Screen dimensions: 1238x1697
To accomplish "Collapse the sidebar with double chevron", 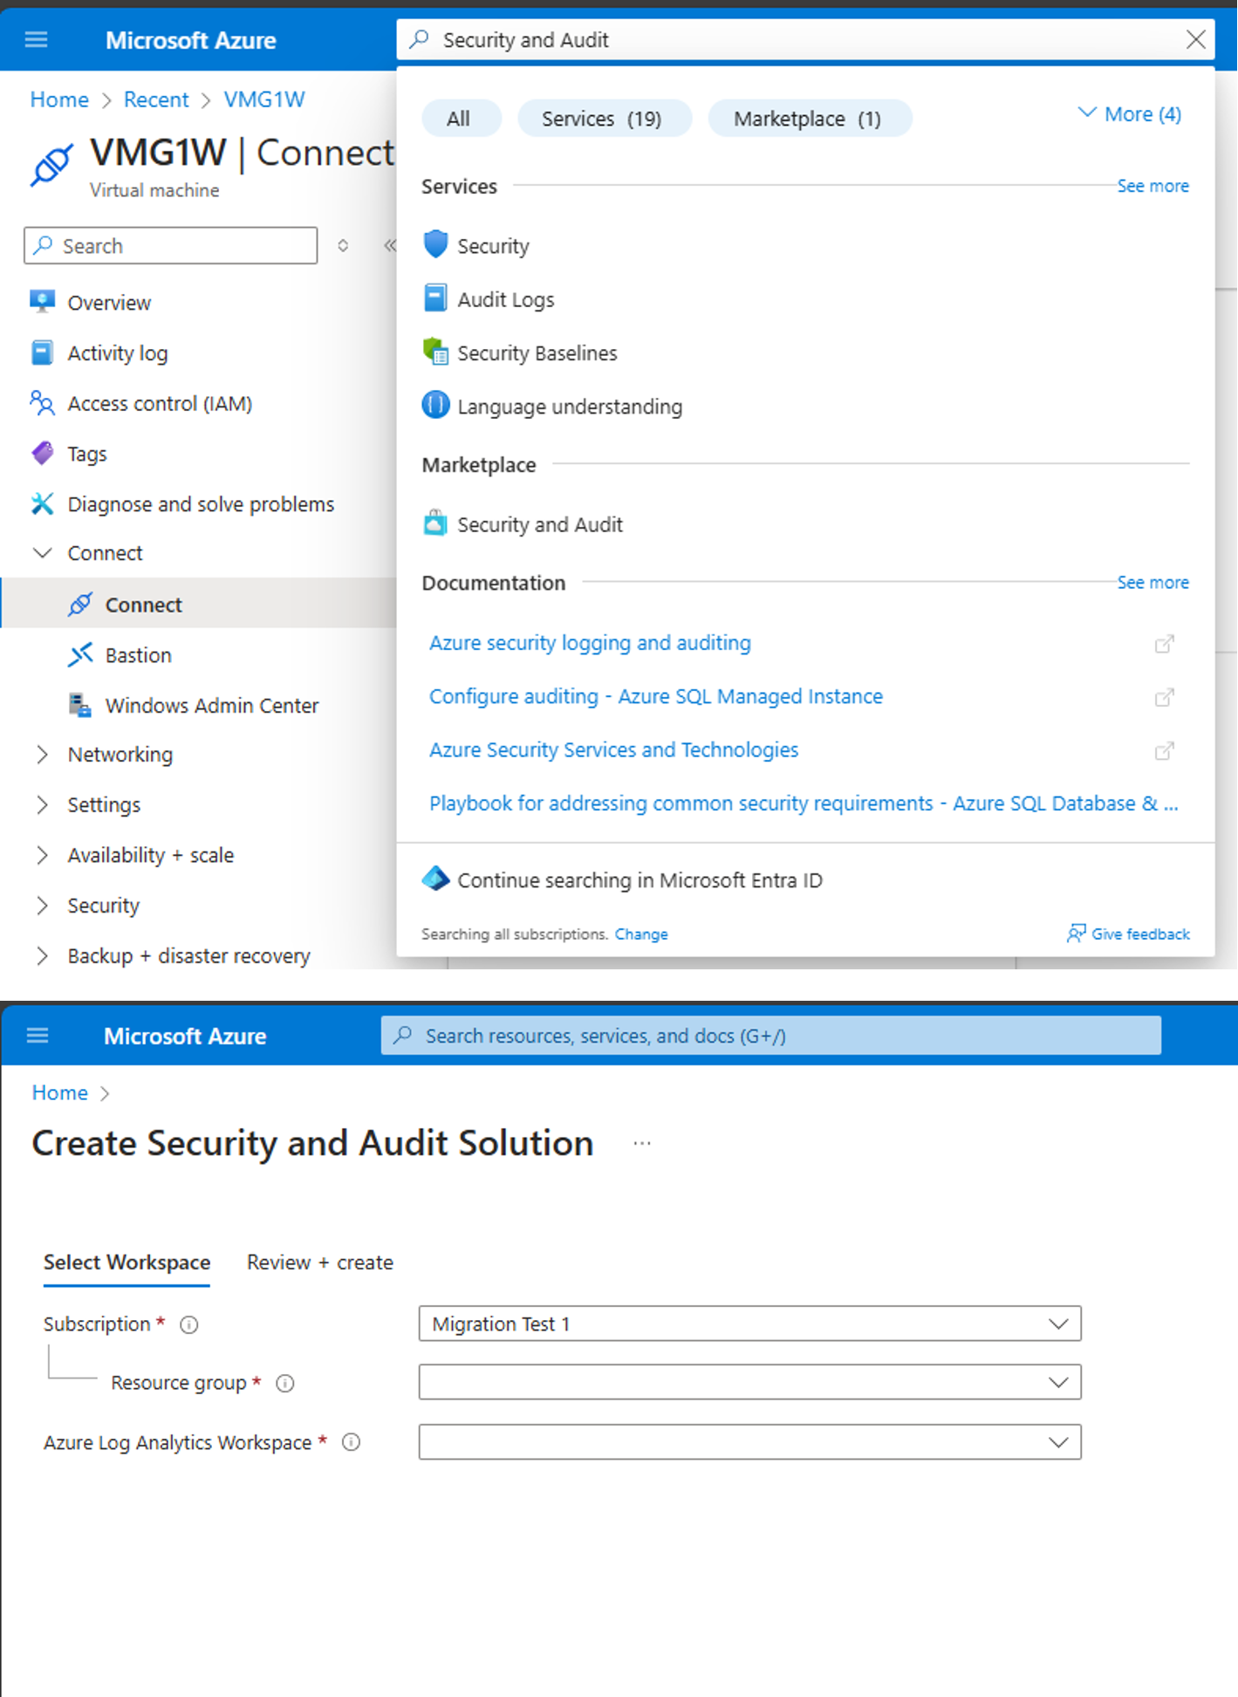I will (x=389, y=245).
